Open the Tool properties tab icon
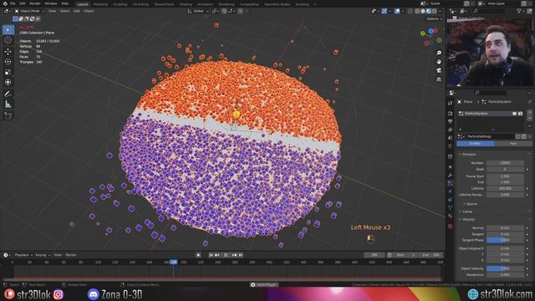535x301 pixels. click(451, 103)
